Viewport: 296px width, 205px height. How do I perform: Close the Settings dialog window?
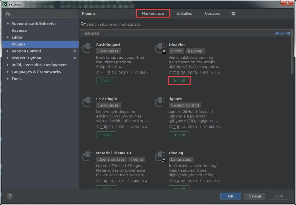pyautogui.click(x=287, y=3)
